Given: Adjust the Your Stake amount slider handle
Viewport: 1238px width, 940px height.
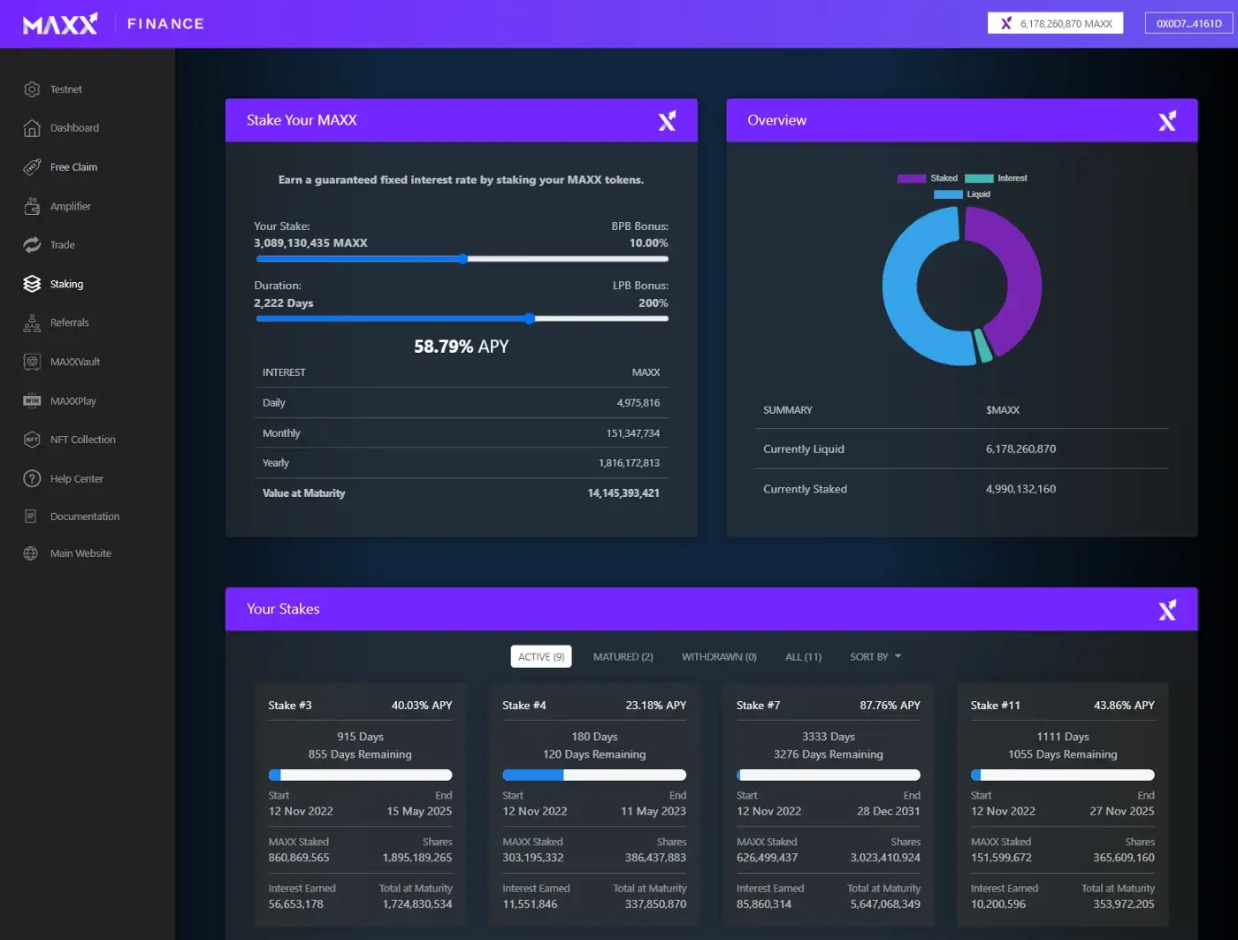Looking at the screenshot, I should coord(462,259).
